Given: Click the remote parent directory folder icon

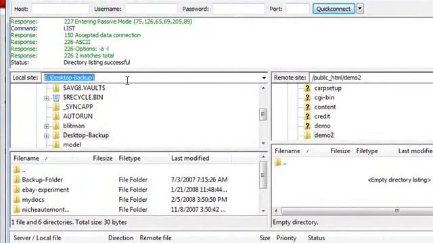Looking at the screenshot, I should (x=278, y=162).
